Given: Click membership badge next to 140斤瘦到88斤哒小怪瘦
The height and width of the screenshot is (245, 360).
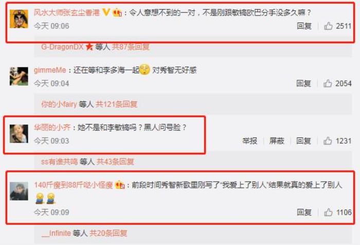Looking at the screenshot, I should click(120, 185).
